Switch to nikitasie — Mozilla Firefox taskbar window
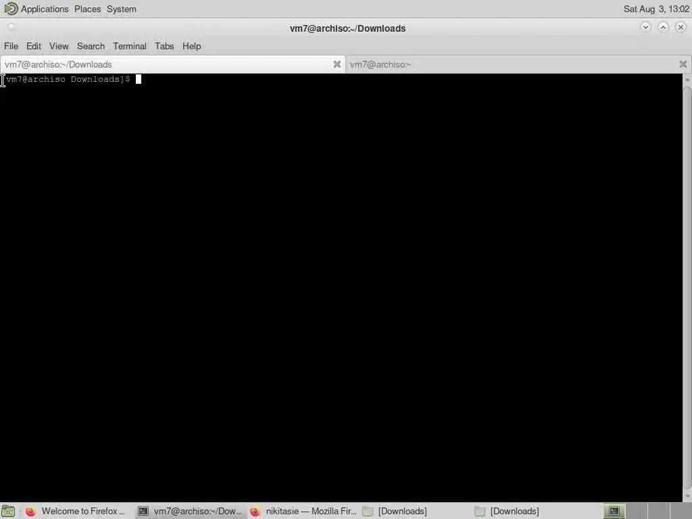Screen dimensions: 692x519 [303, 511]
